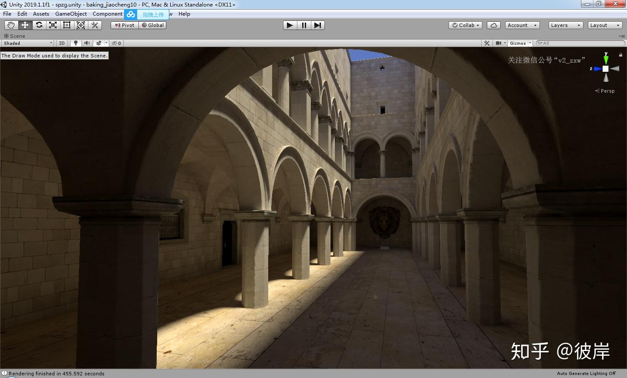627x378 pixels.
Task: Expand scene effects dropdown arrow
Action: [x=106, y=43]
